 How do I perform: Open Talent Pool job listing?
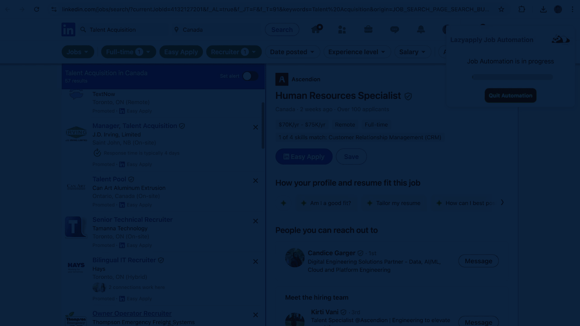click(x=109, y=179)
